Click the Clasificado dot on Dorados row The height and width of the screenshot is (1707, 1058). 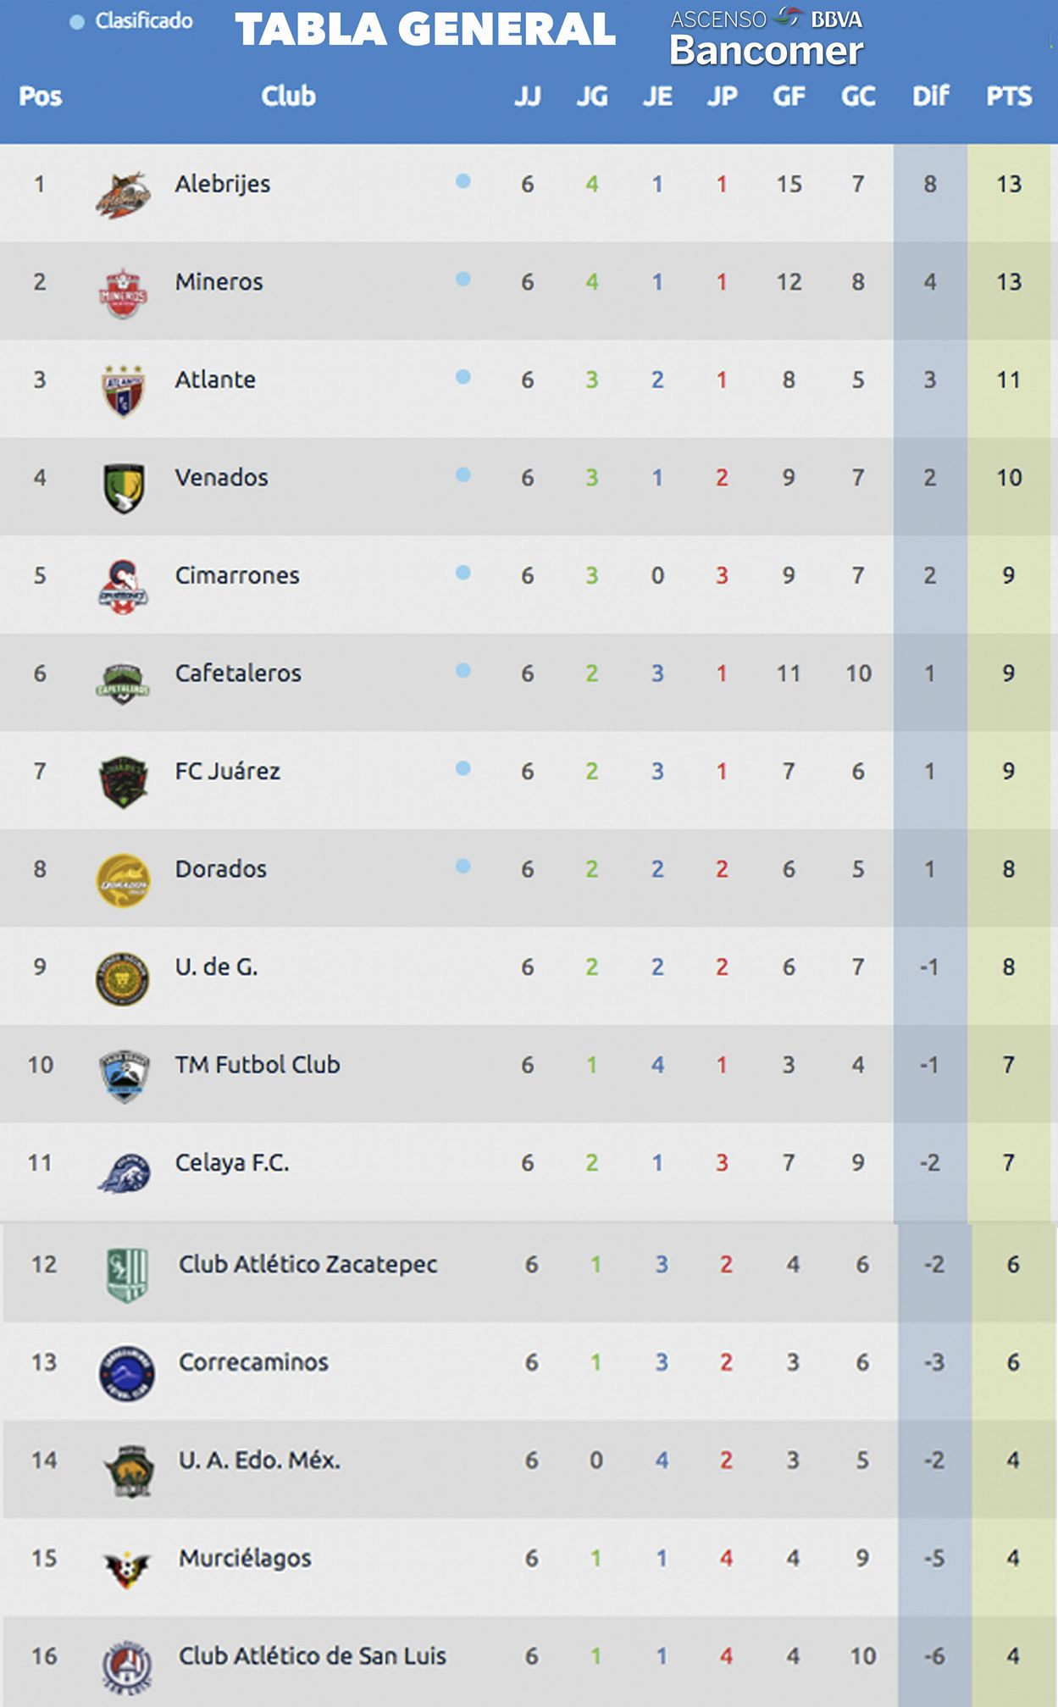click(x=463, y=866)
